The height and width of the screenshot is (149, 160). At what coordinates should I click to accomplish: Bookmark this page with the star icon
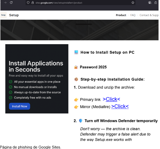click(x=133, y=3)
